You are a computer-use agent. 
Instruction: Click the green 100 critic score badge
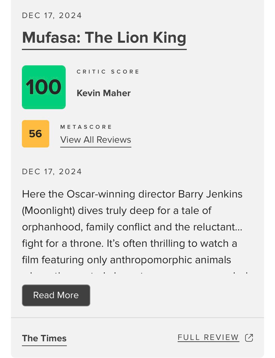coord(44,87)
